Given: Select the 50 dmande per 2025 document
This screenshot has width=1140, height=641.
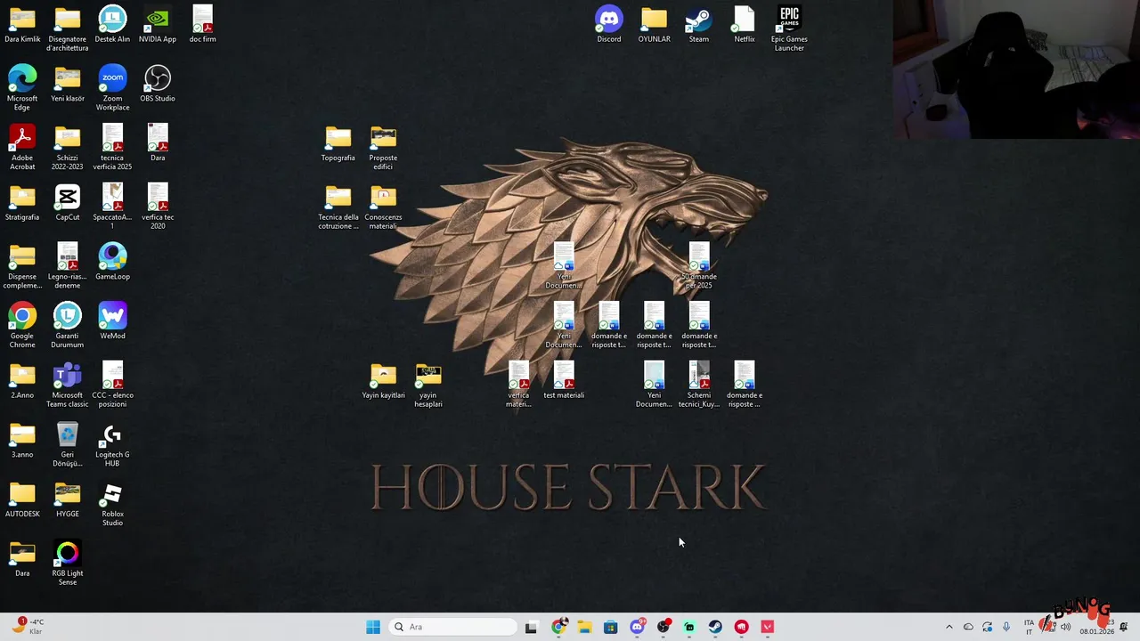Looking at the screenshot, I should tap(699, 266).
